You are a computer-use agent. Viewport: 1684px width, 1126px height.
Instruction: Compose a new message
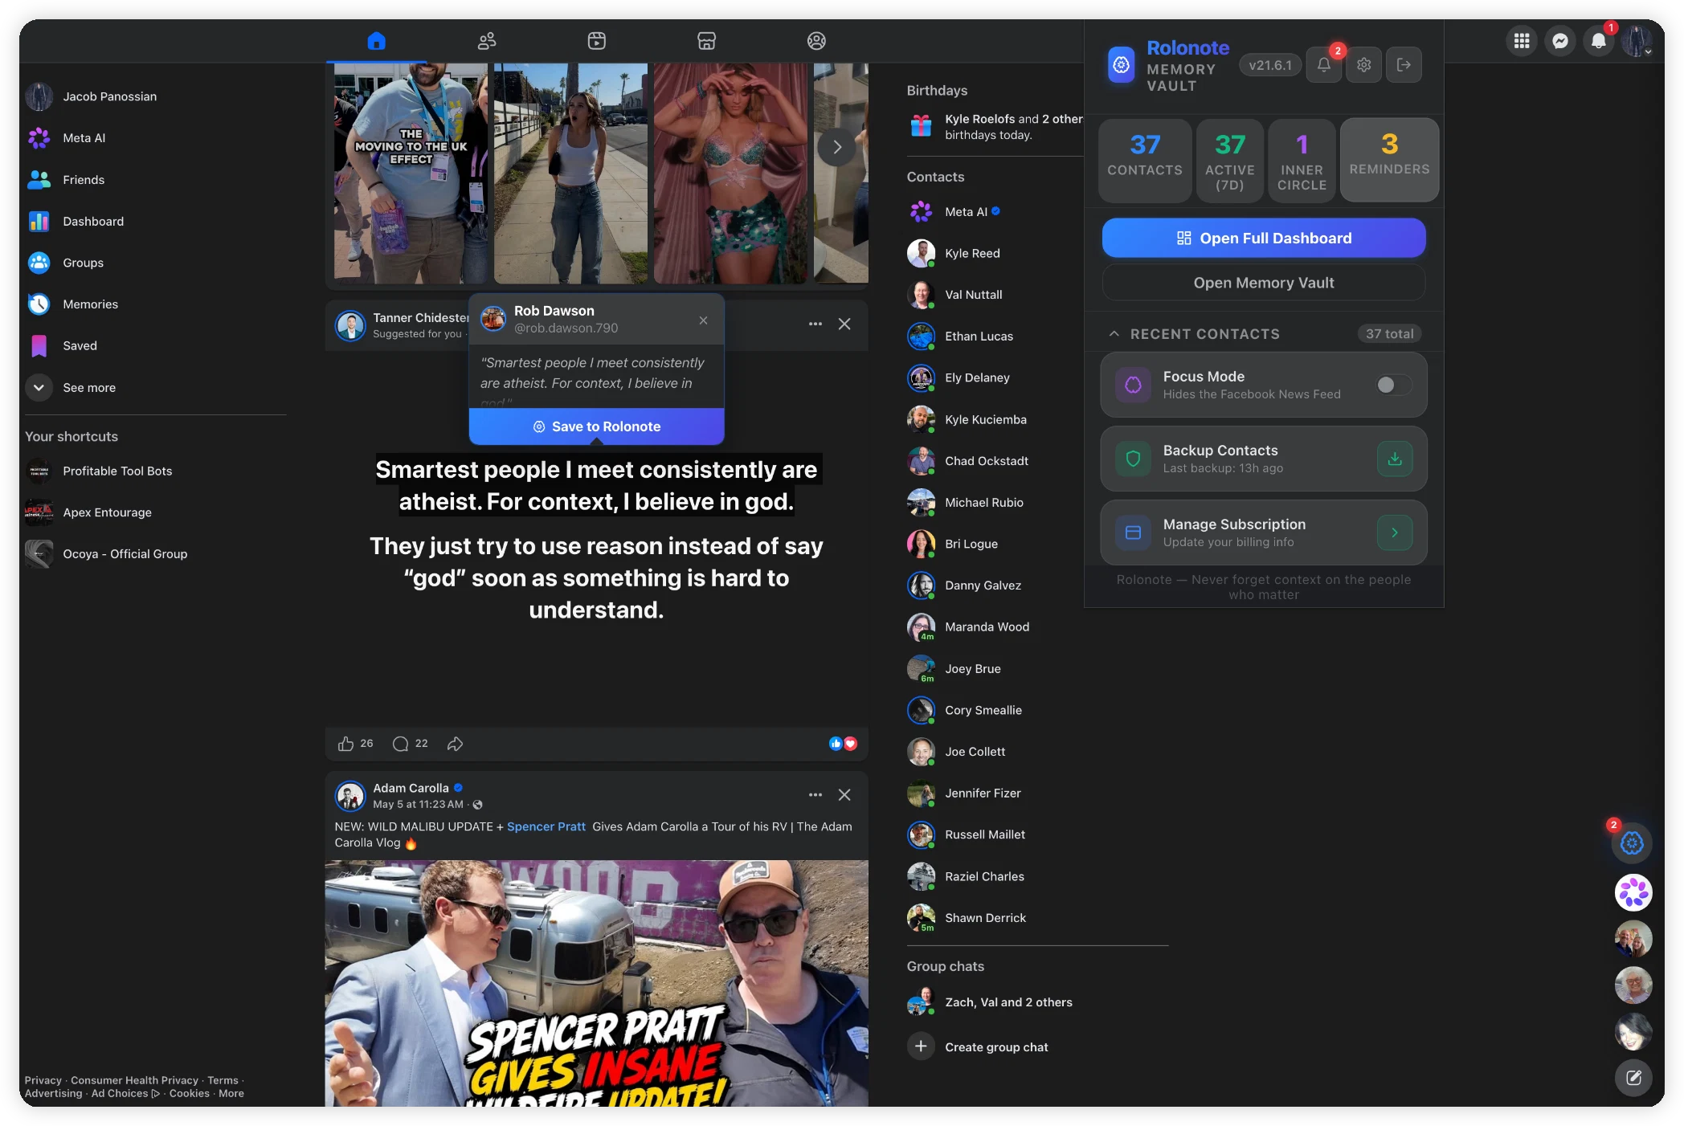pyautogui.click(x=1633, y=1078)
